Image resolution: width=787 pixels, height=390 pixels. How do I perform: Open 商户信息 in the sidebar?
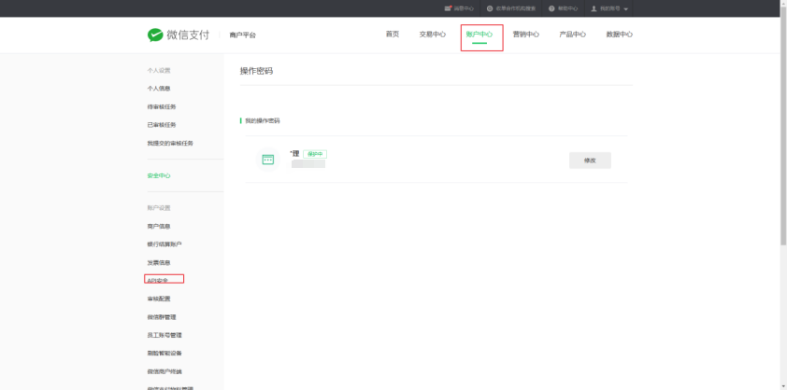[x=159, y=226]
